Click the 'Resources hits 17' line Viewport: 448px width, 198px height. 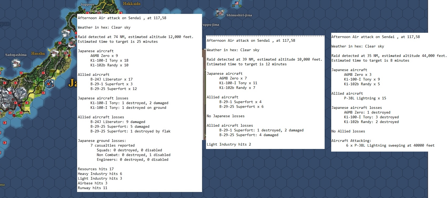[96, 169]
